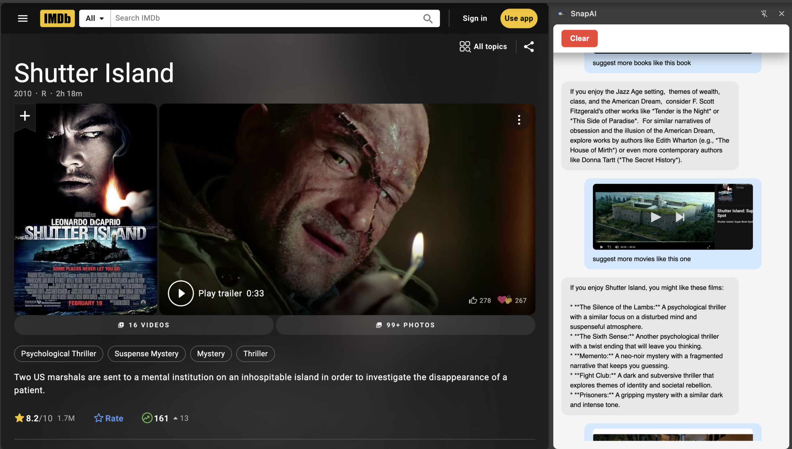
Task: Click the yellow rating star icon
Action: 19,418
